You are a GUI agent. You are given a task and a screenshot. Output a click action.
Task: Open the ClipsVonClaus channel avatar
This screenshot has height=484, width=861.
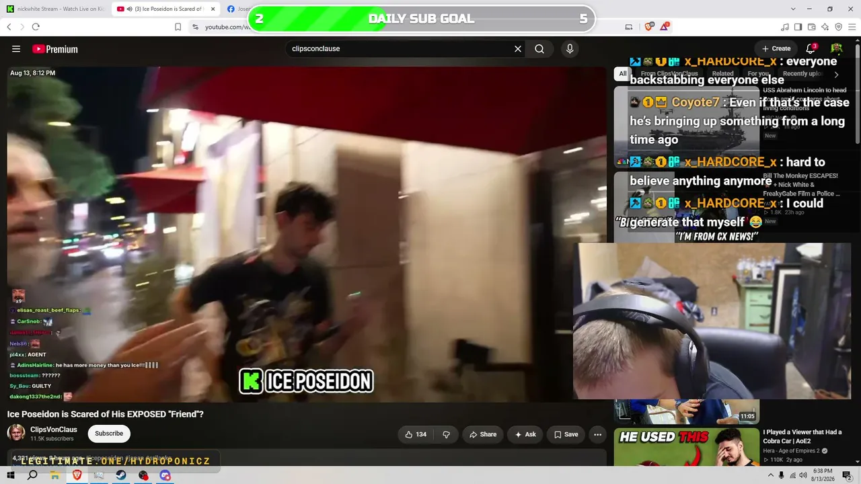click(x=16, y=434)
